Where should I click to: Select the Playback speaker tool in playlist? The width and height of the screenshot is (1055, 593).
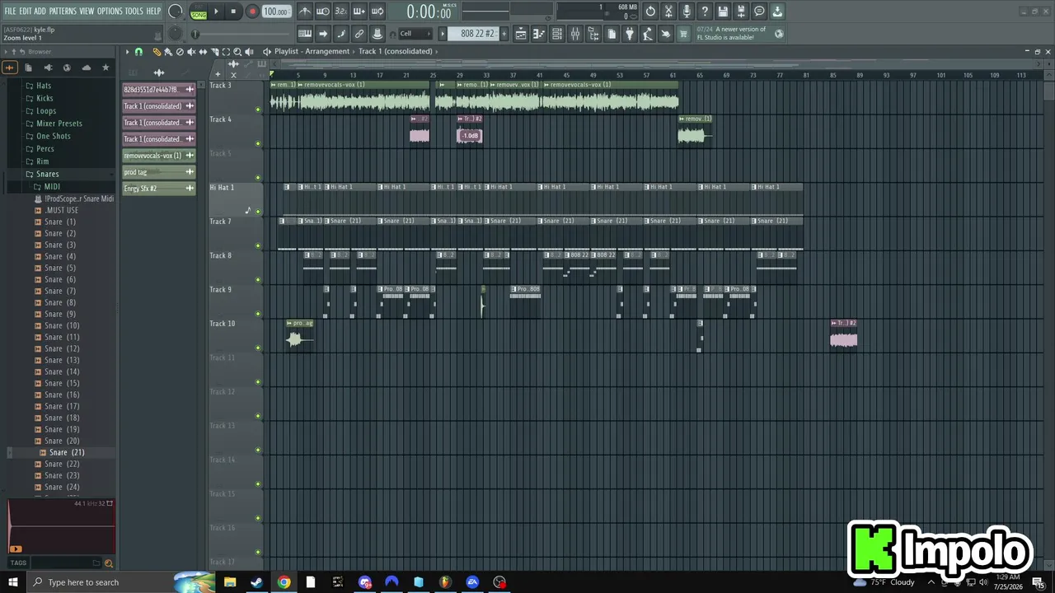249,52
